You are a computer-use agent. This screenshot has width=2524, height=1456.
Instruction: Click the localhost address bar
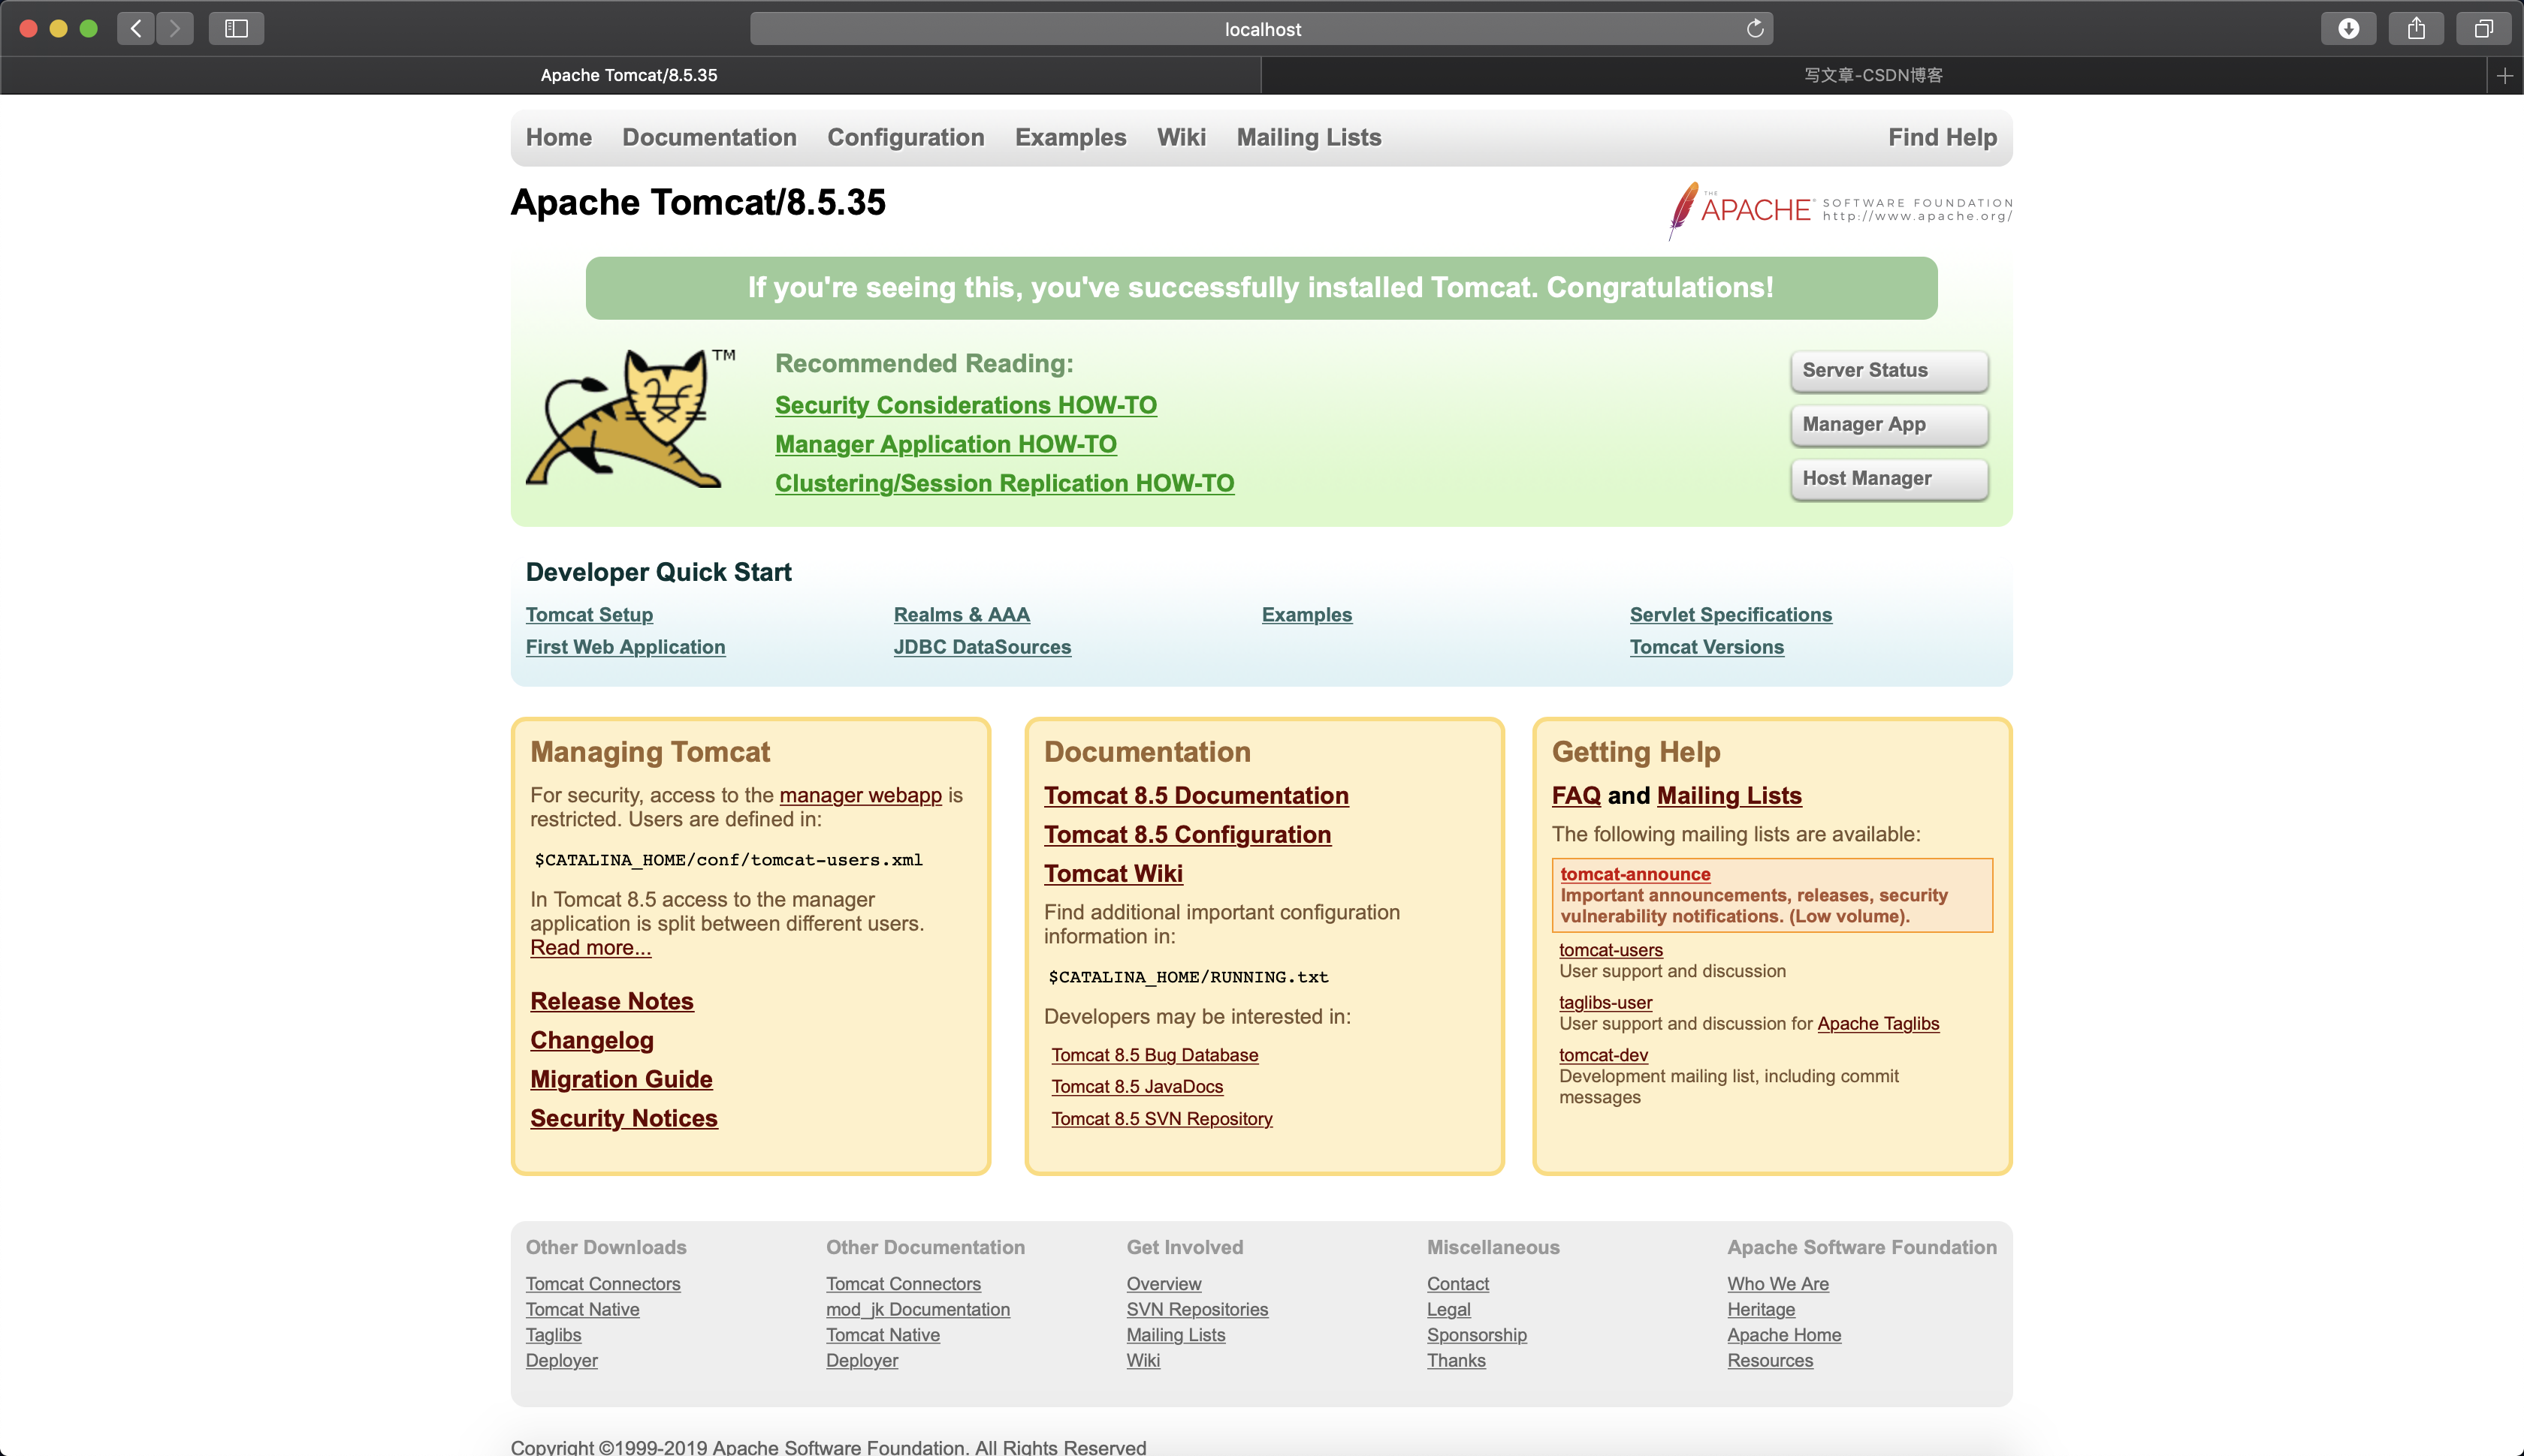1261,29
